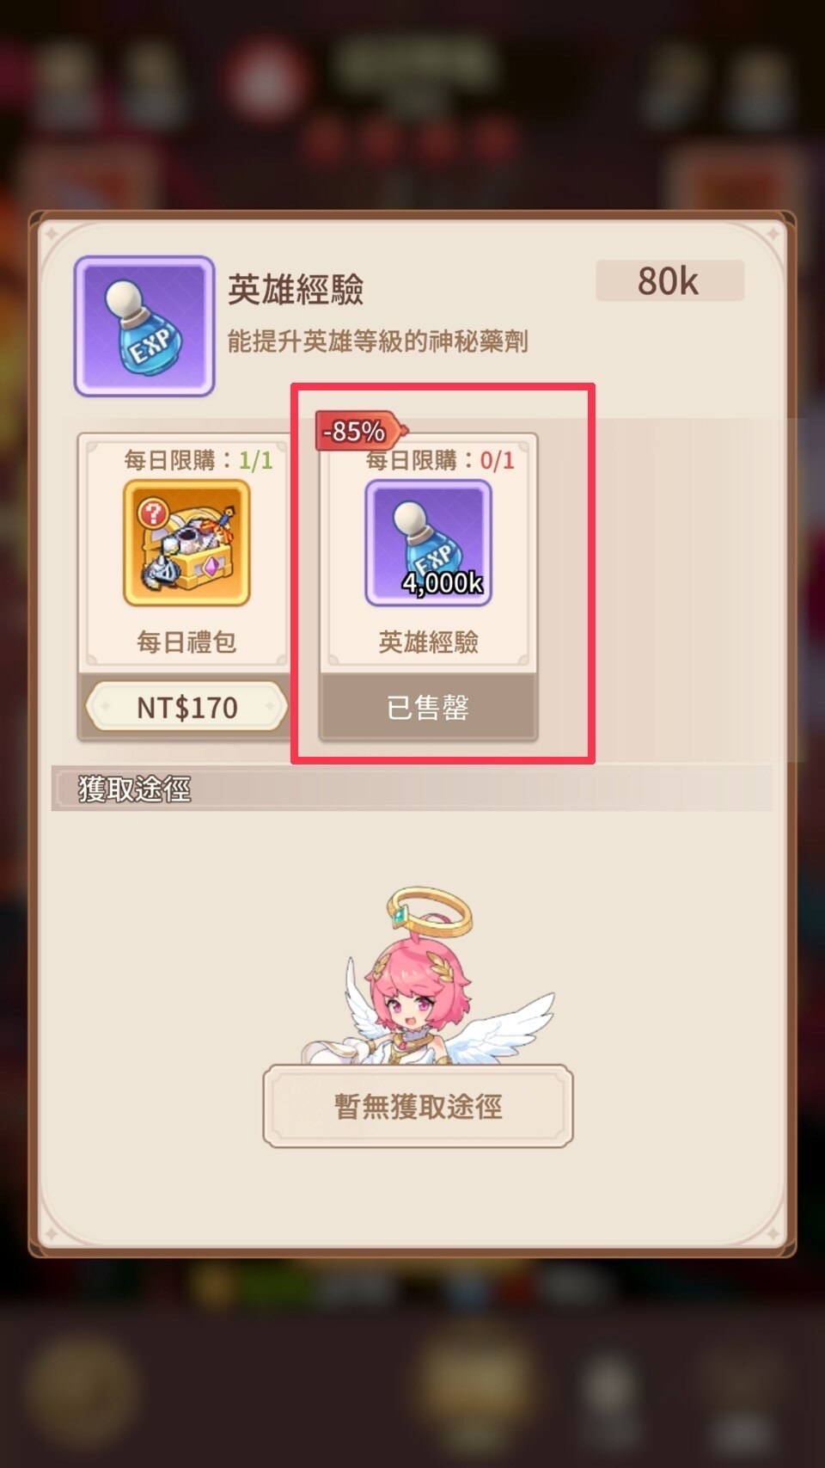Buy the daily pack for NT$170
The height and width of the screenshot is (1468, 825).
(x=186, y=707)
